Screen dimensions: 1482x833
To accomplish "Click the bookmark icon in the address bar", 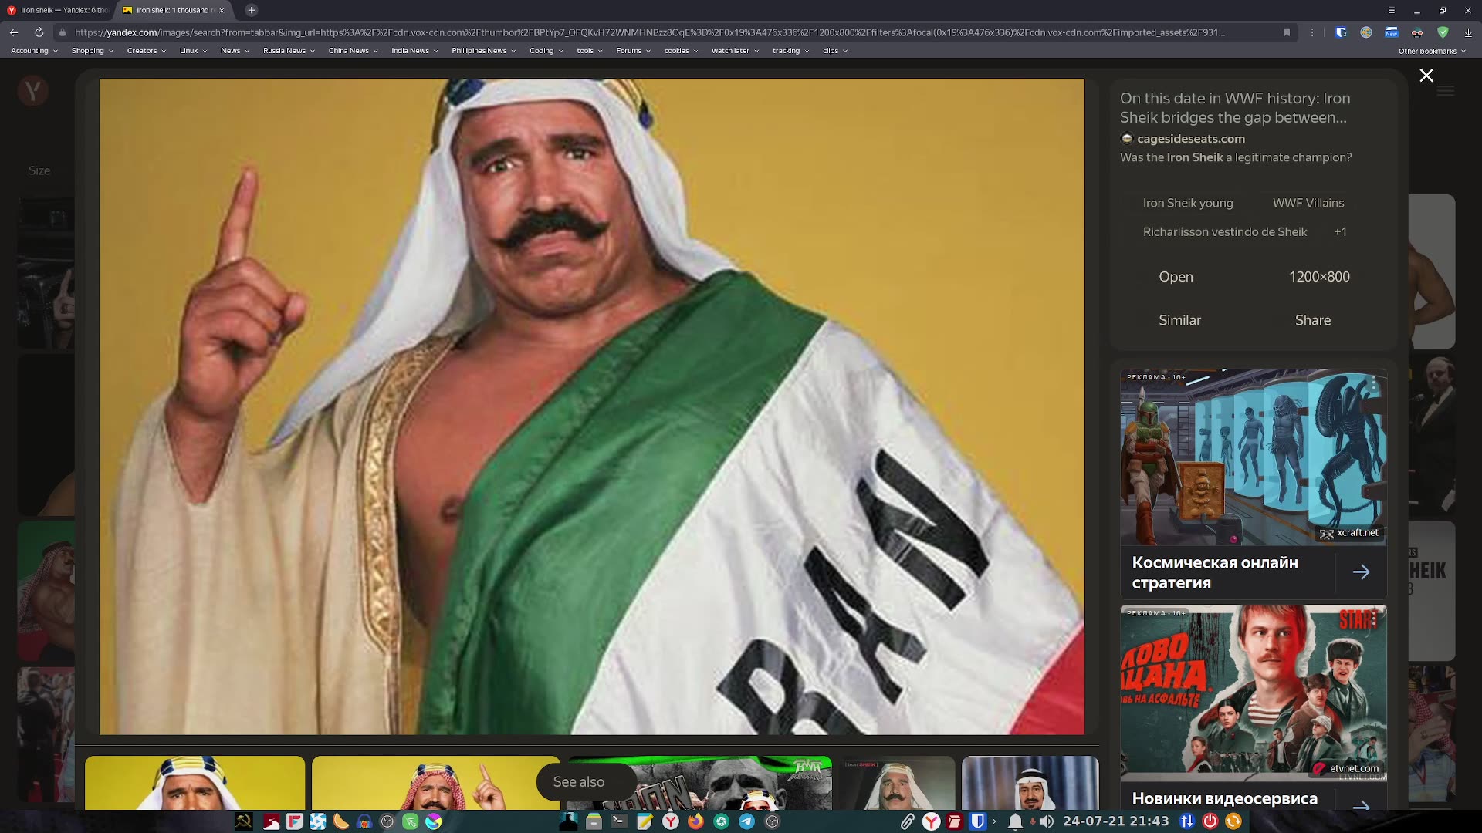I will coord(1287,32).
